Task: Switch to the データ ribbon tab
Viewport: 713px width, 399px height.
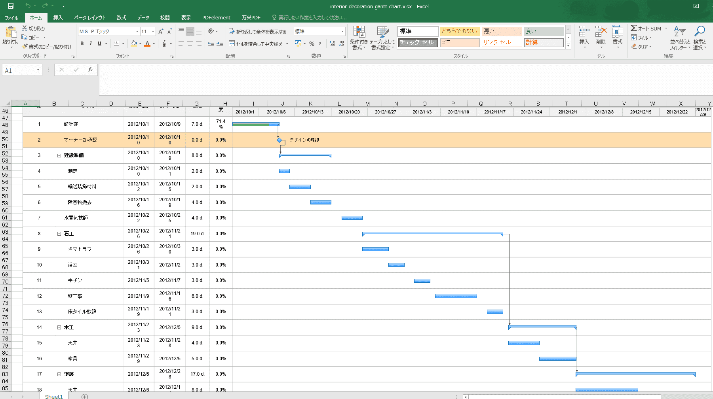Action: [143, 18]
